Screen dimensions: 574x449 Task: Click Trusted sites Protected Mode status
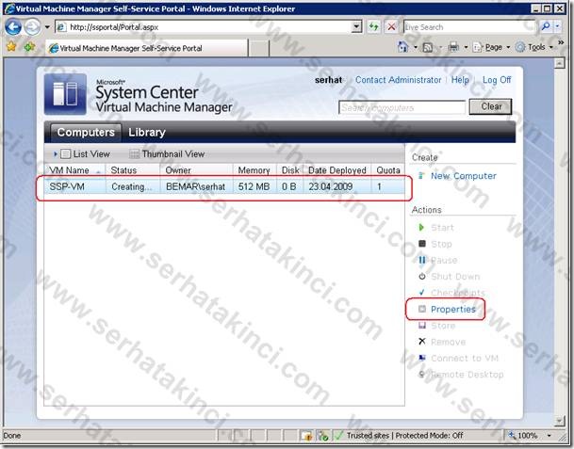tap(405, 435)
